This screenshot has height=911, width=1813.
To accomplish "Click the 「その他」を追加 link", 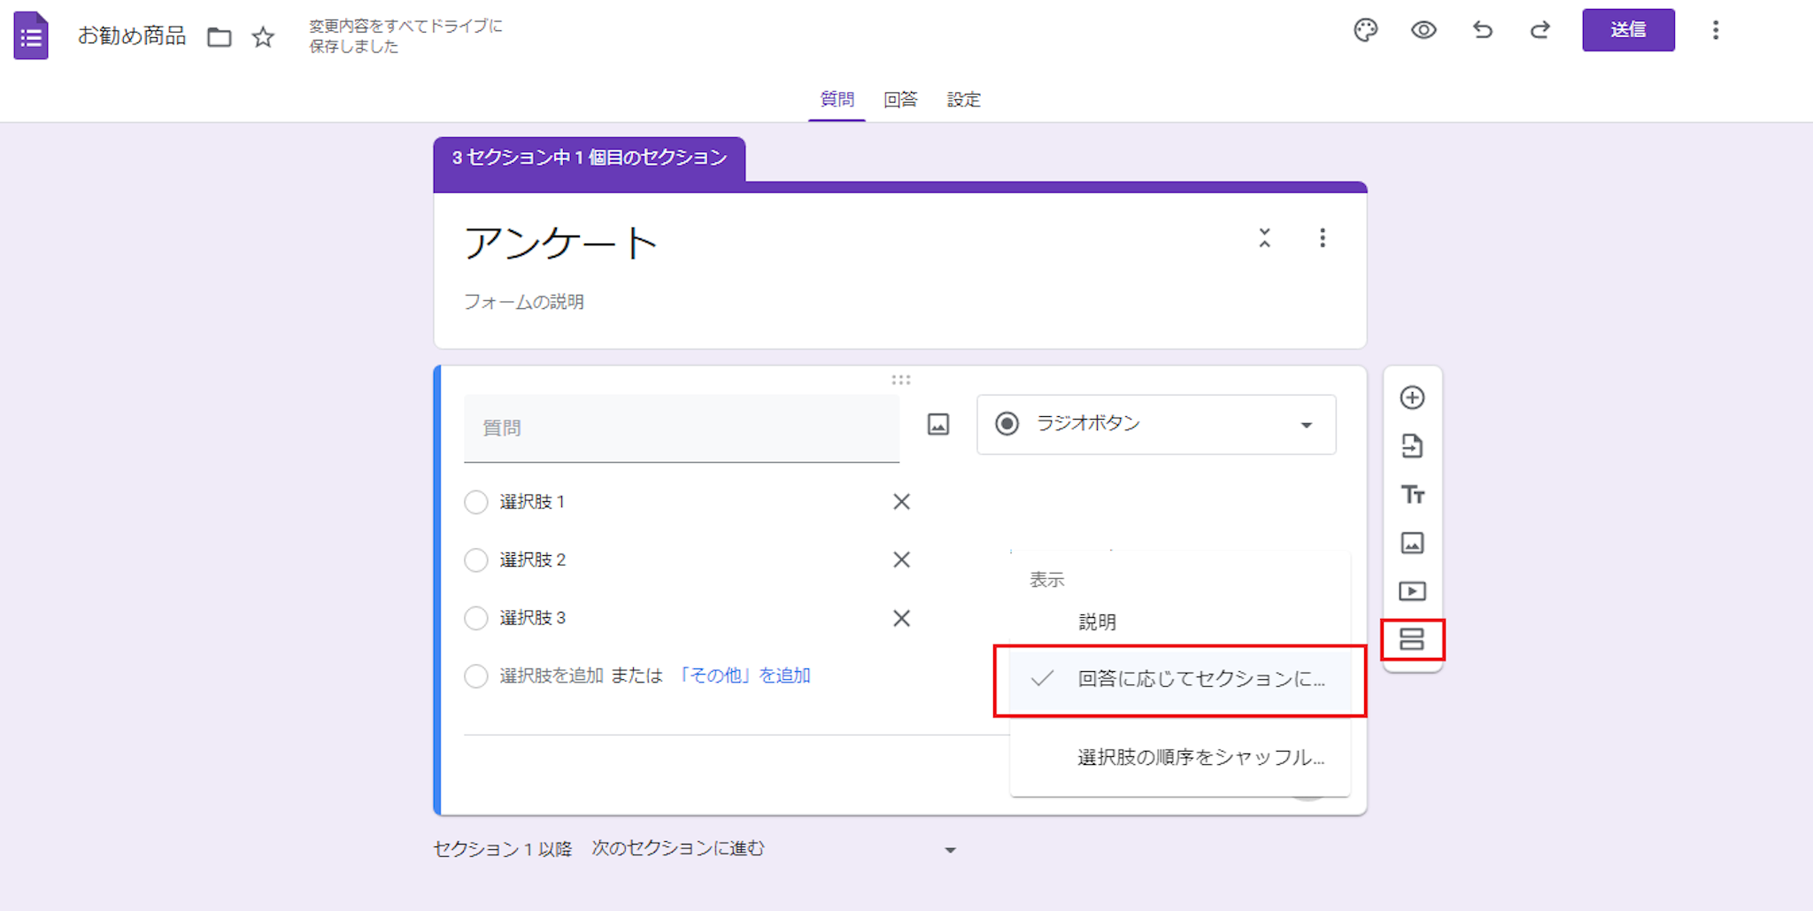I will click(744, 676).
